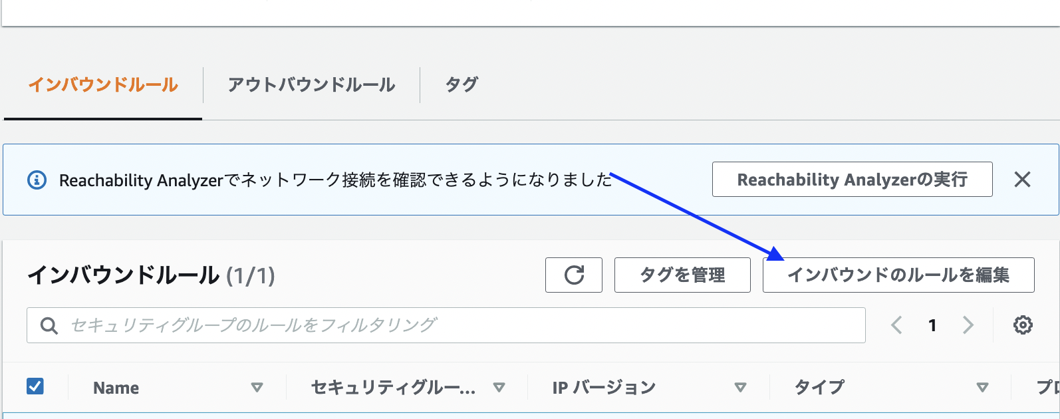The image size is (1060, 419).
Task: Focus the security group rule filter field
Action: [x=452, y=325]
